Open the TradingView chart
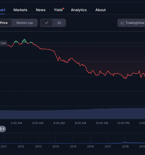The height and width of the screenshot is (155, 145). (131, 23)
